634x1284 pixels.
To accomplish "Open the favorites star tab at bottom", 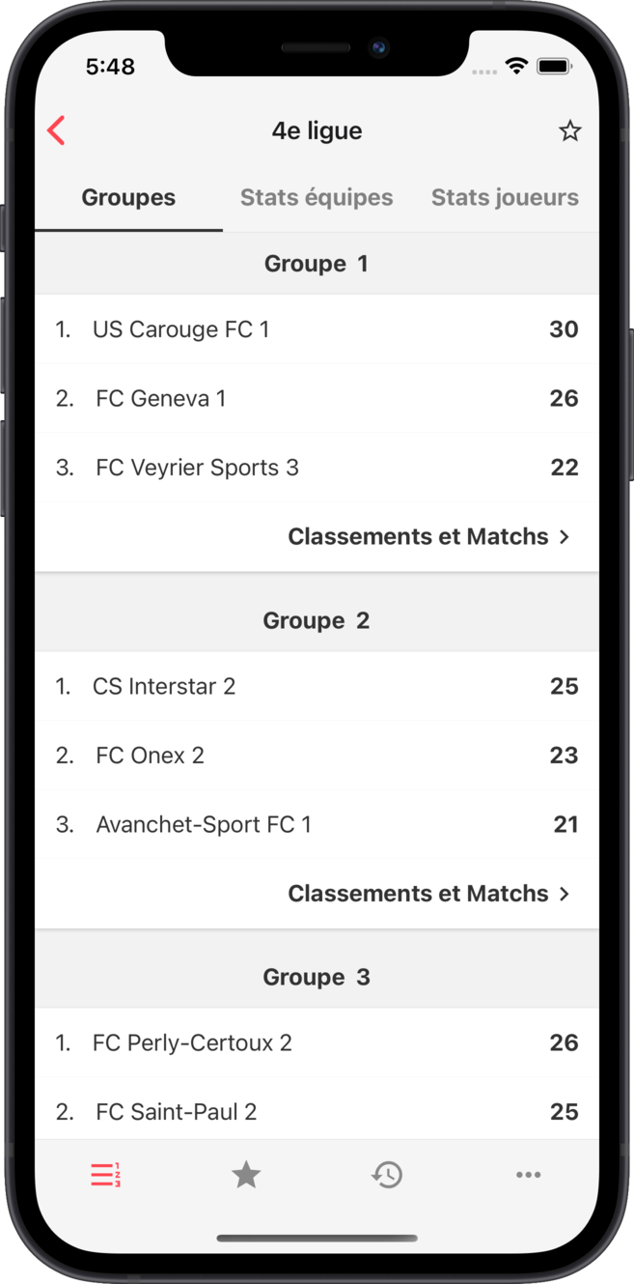I will pos(246,1174).
